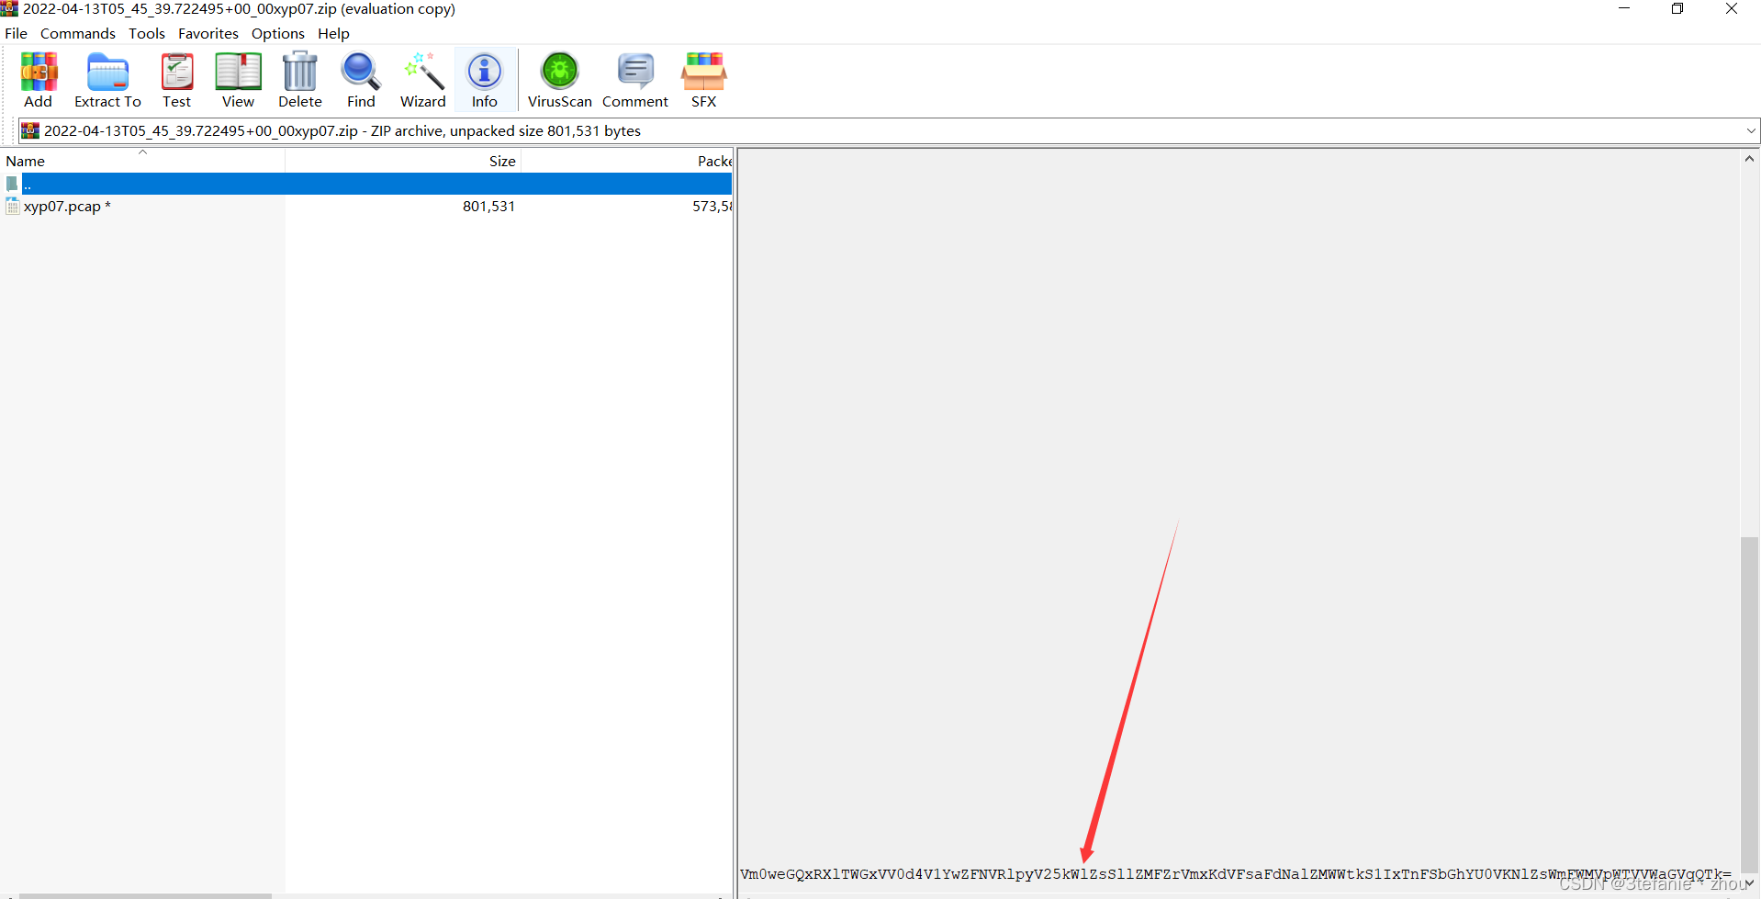Open the archive Comment tool
The width and height of the screenshot is (1761, 899).
coord(635,80)
